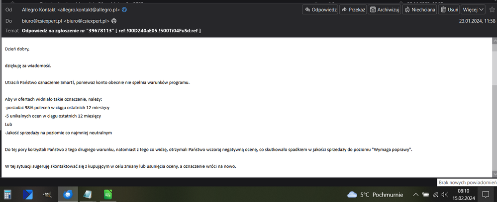
Task: Click the line Aby w ofertach widniało
Action: tap(53, 99)
